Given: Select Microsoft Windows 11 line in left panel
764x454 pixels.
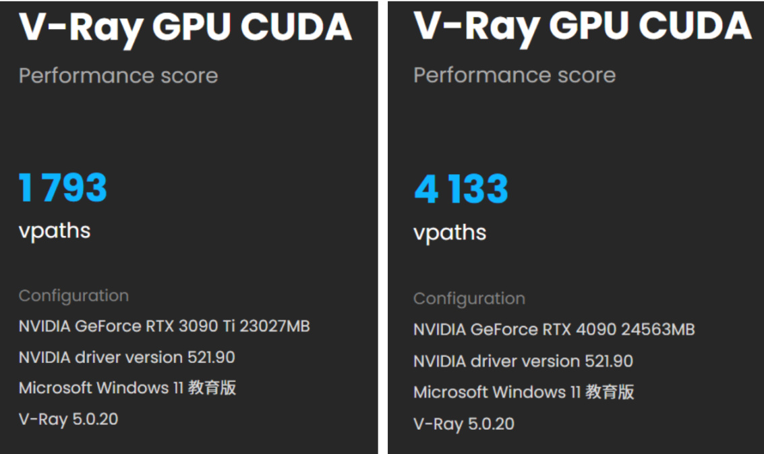Looking at the screenshot, I should [x=127, y=388].
